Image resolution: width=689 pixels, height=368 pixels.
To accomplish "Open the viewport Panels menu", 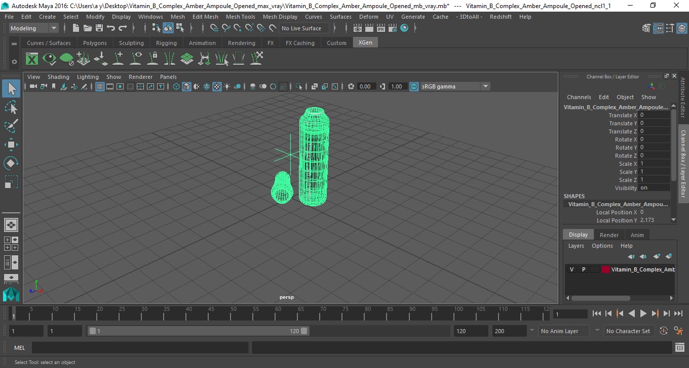I will point(168,77).
